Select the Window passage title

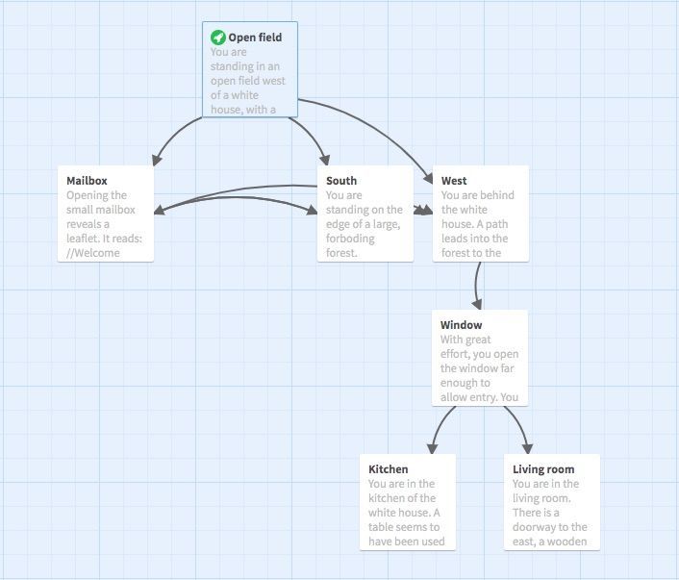(x=462, y=325)
